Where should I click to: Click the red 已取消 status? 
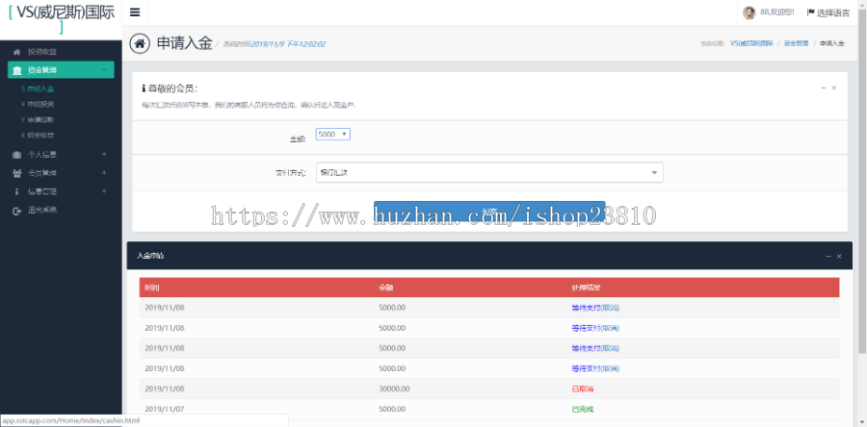coord(582,389)
